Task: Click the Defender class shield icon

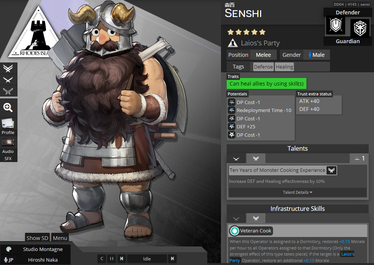Action: click(x=336, y=25)
